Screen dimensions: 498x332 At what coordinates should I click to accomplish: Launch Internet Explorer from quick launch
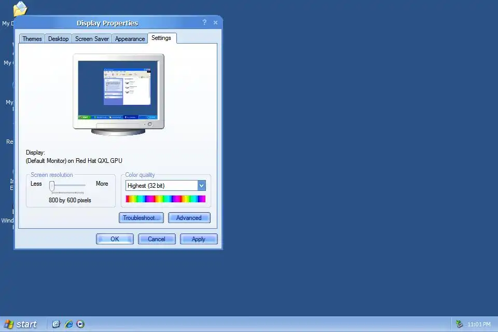[x=68, y=324]
